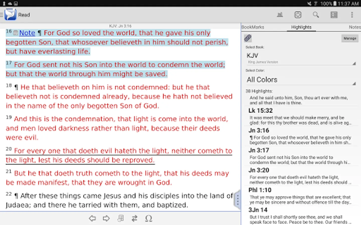Tap the small note icon in verse 16
Viewport: 361px width, 225px height.
pyautogui.click(x=16, y=33)
